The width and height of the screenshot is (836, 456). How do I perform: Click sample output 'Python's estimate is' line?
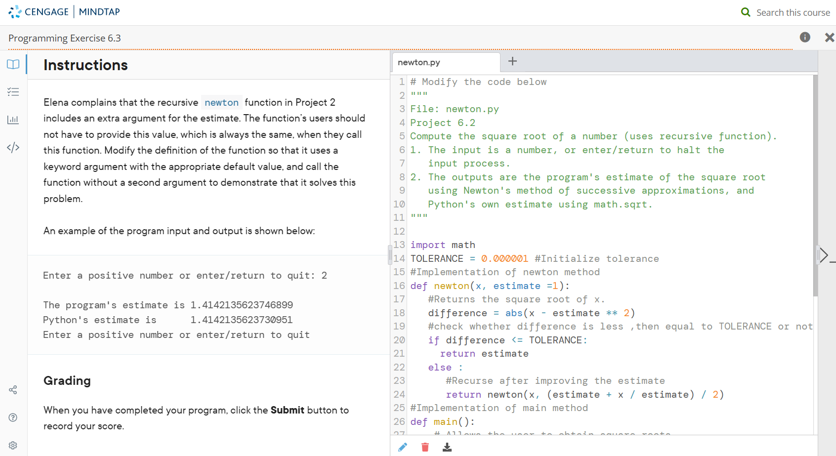(168, 320)
